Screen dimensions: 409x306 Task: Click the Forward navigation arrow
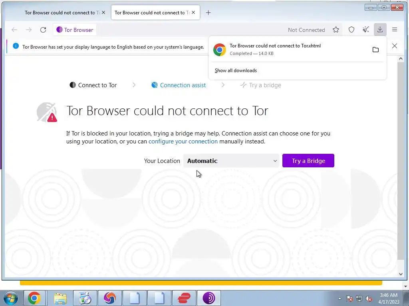tap(29, 30)
